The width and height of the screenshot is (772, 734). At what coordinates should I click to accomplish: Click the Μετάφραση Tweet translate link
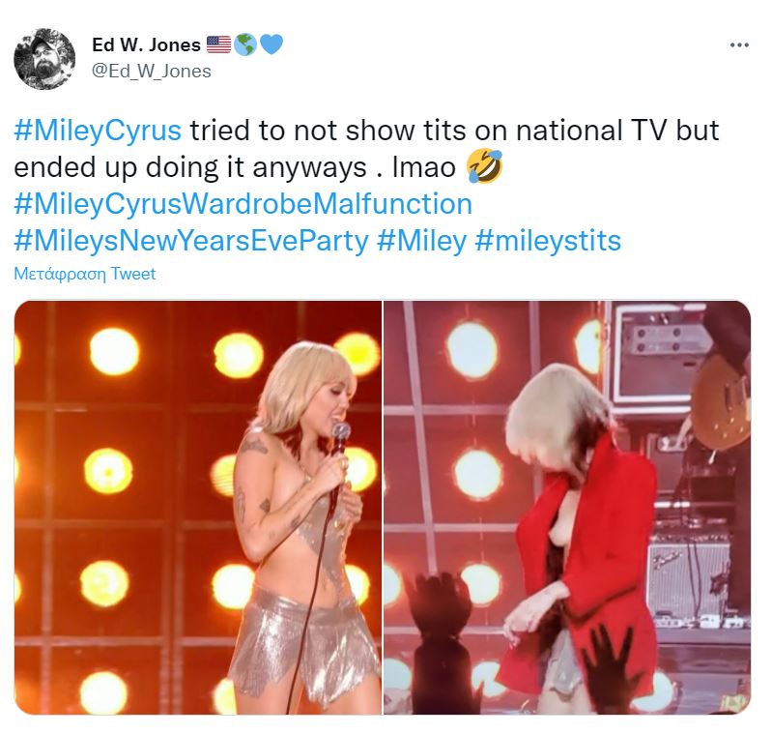pyautogui.click(x=85, y=274)
